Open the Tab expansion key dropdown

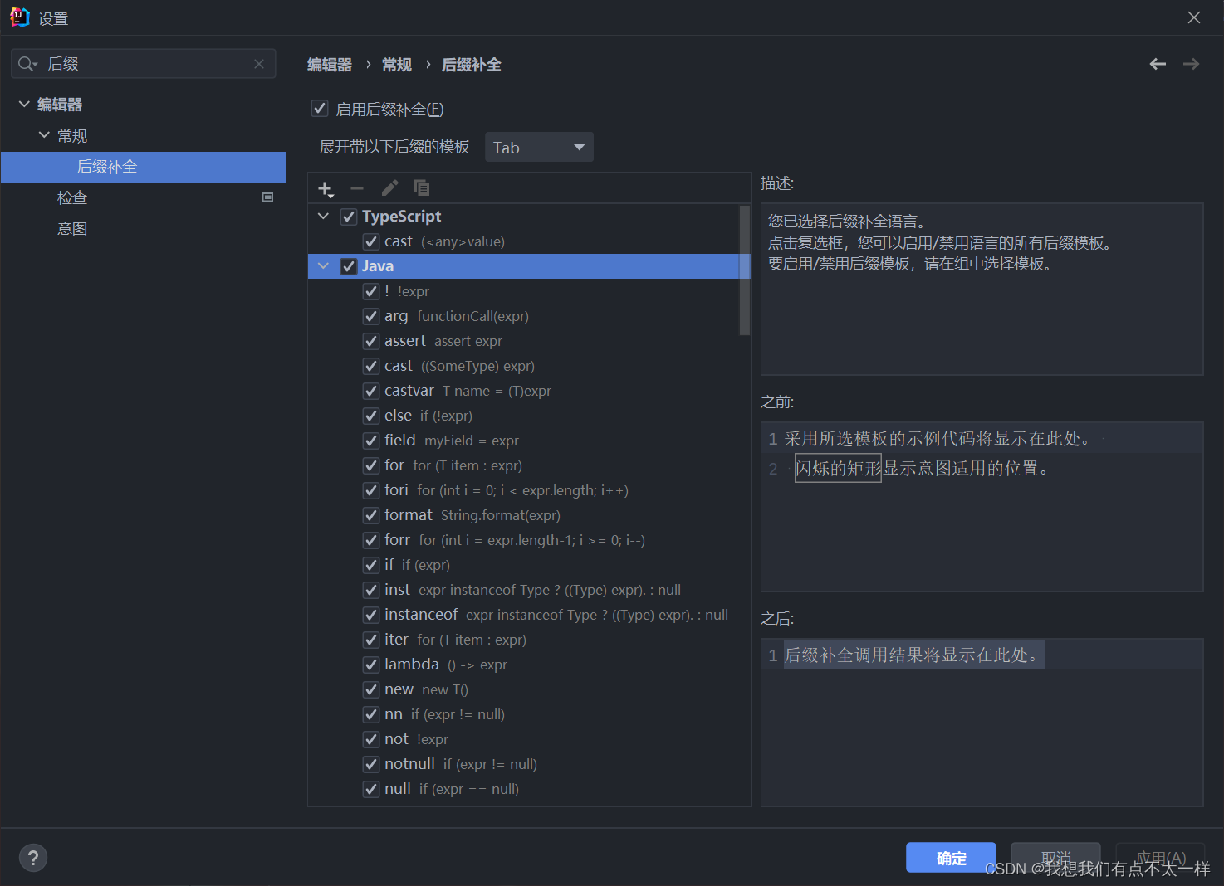(x=539, y=147)
